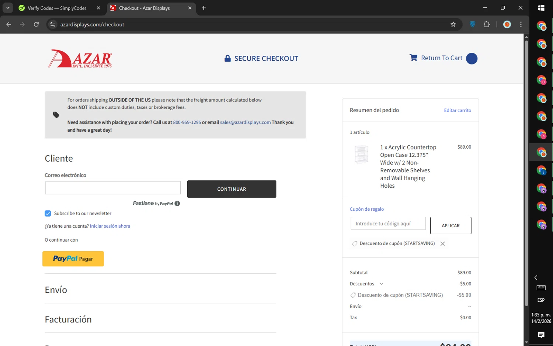Viewport: 553px width, 346px height.
Task: Click the CONTINUAR button
Action: (x=232, y=189)
